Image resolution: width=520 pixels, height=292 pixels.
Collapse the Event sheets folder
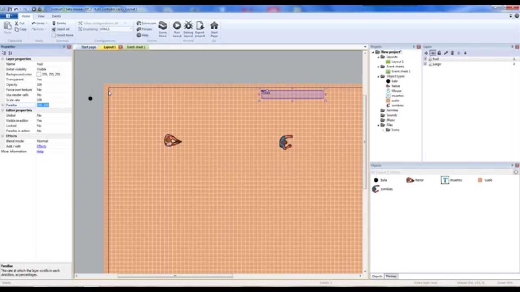tap(378, 67)
